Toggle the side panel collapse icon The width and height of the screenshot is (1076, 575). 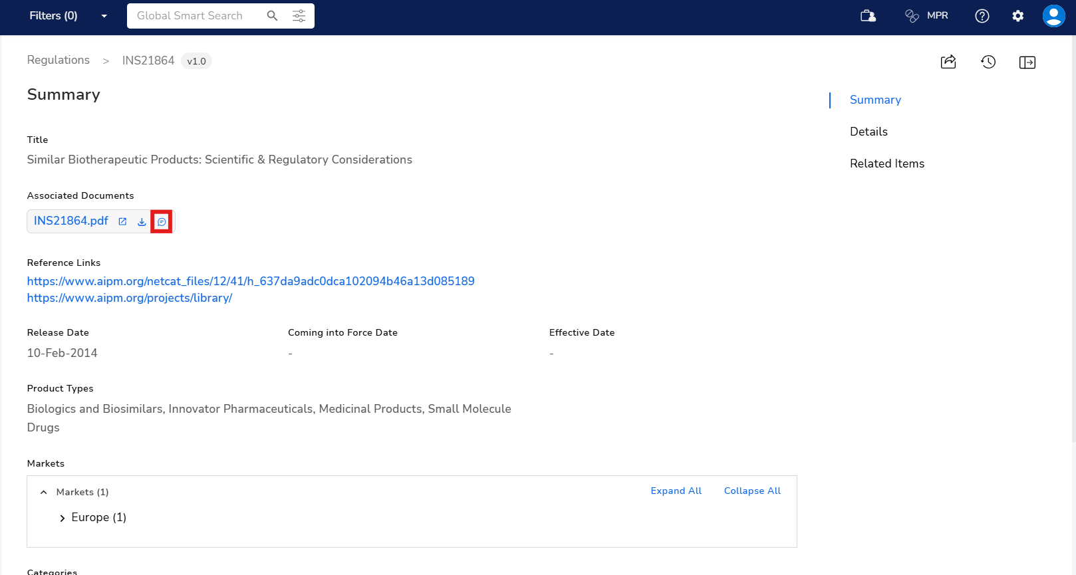[1027, 62]
